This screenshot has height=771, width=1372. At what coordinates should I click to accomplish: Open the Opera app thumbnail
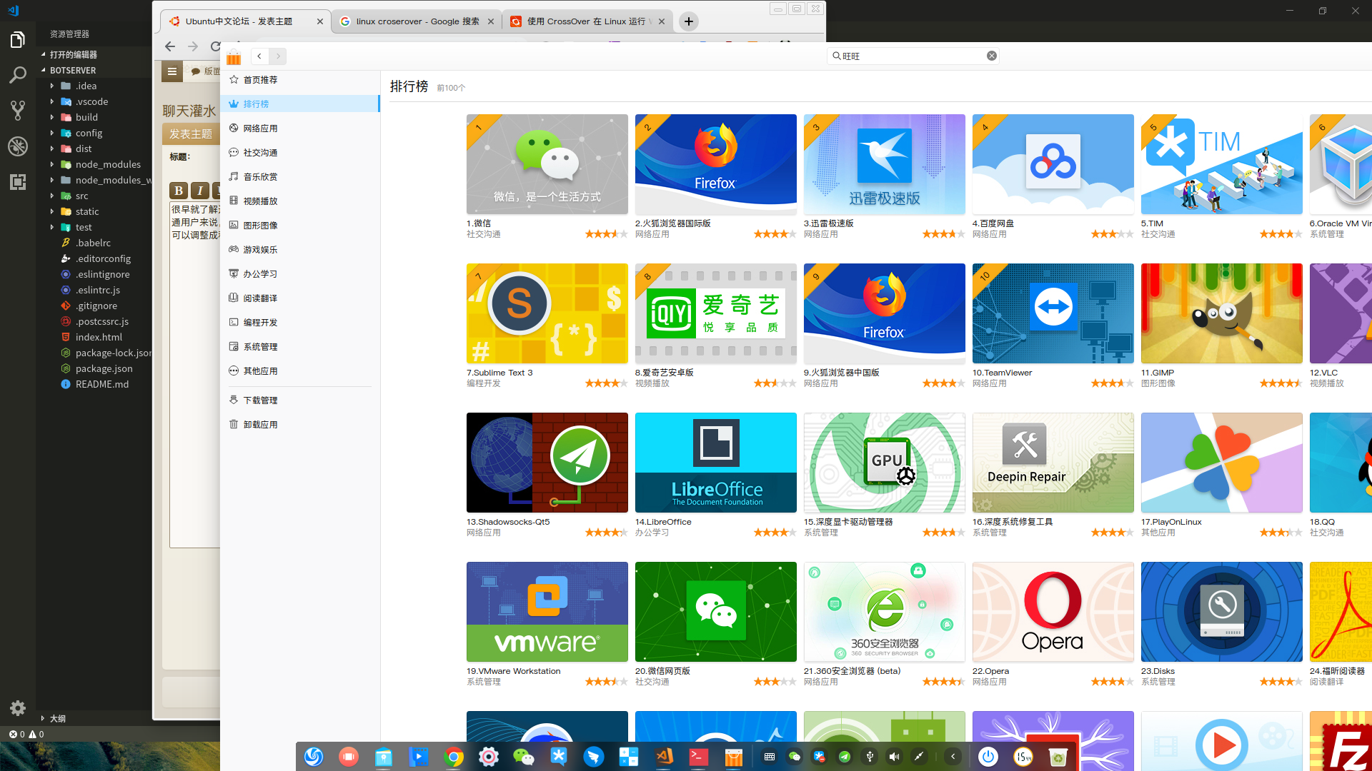[x=1053, y=612]
